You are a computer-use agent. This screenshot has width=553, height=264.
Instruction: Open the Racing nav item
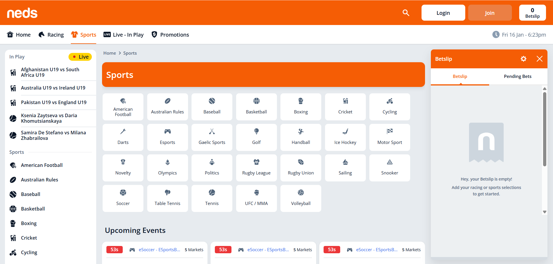[x=51, y=35]
